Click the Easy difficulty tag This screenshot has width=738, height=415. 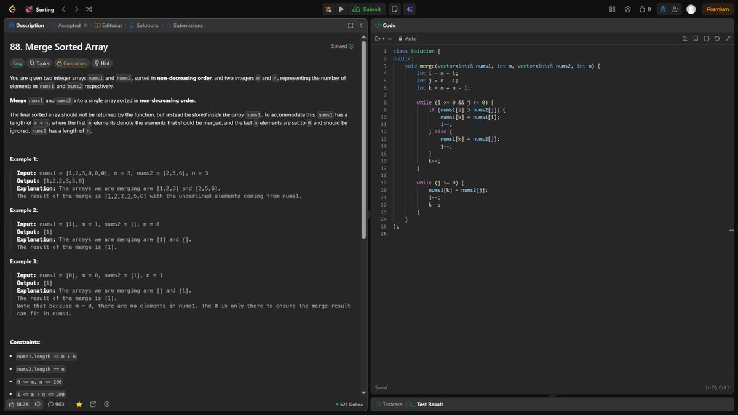(x=18, y=63)
